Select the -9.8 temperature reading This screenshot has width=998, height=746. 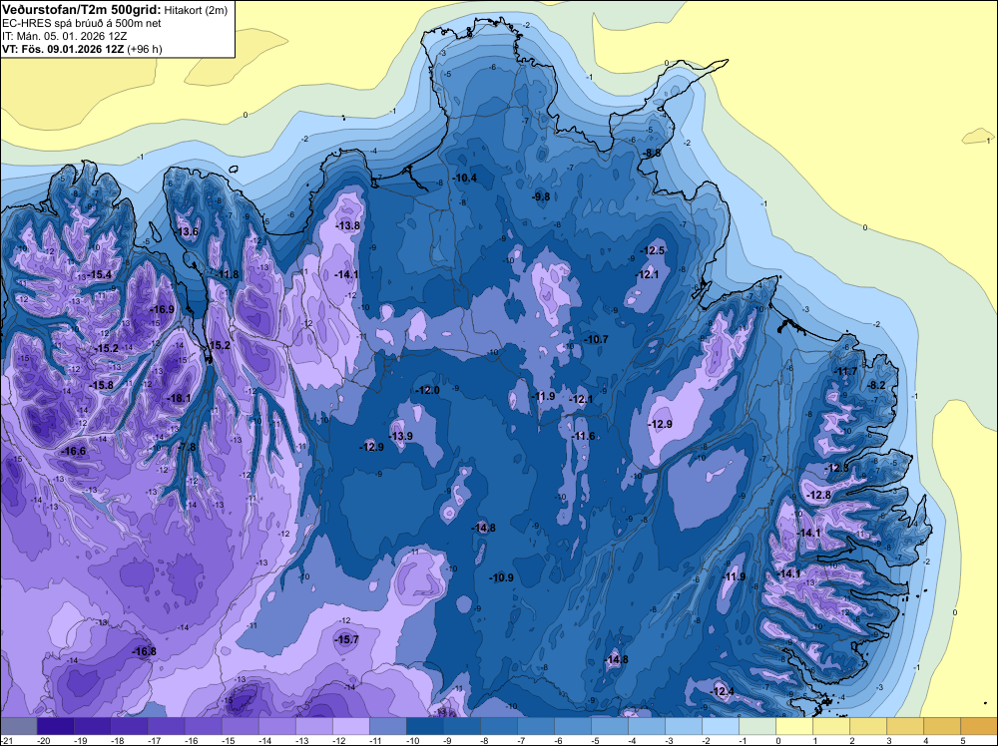pyautogui.click(x=541, y=197)
